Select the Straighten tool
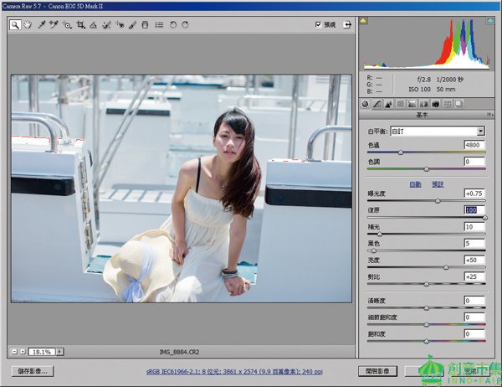Screen dimensions: 502x387 [x=93, y=24]
